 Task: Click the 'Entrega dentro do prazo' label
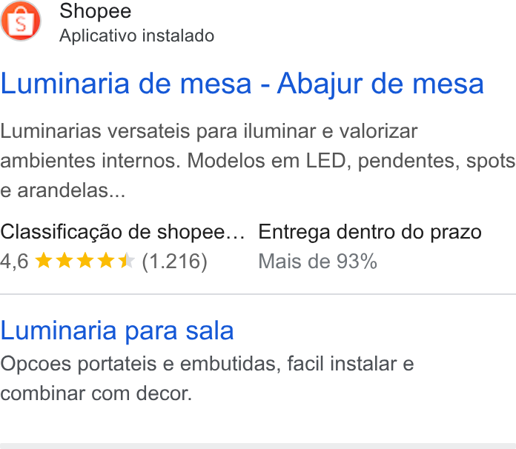370,232
